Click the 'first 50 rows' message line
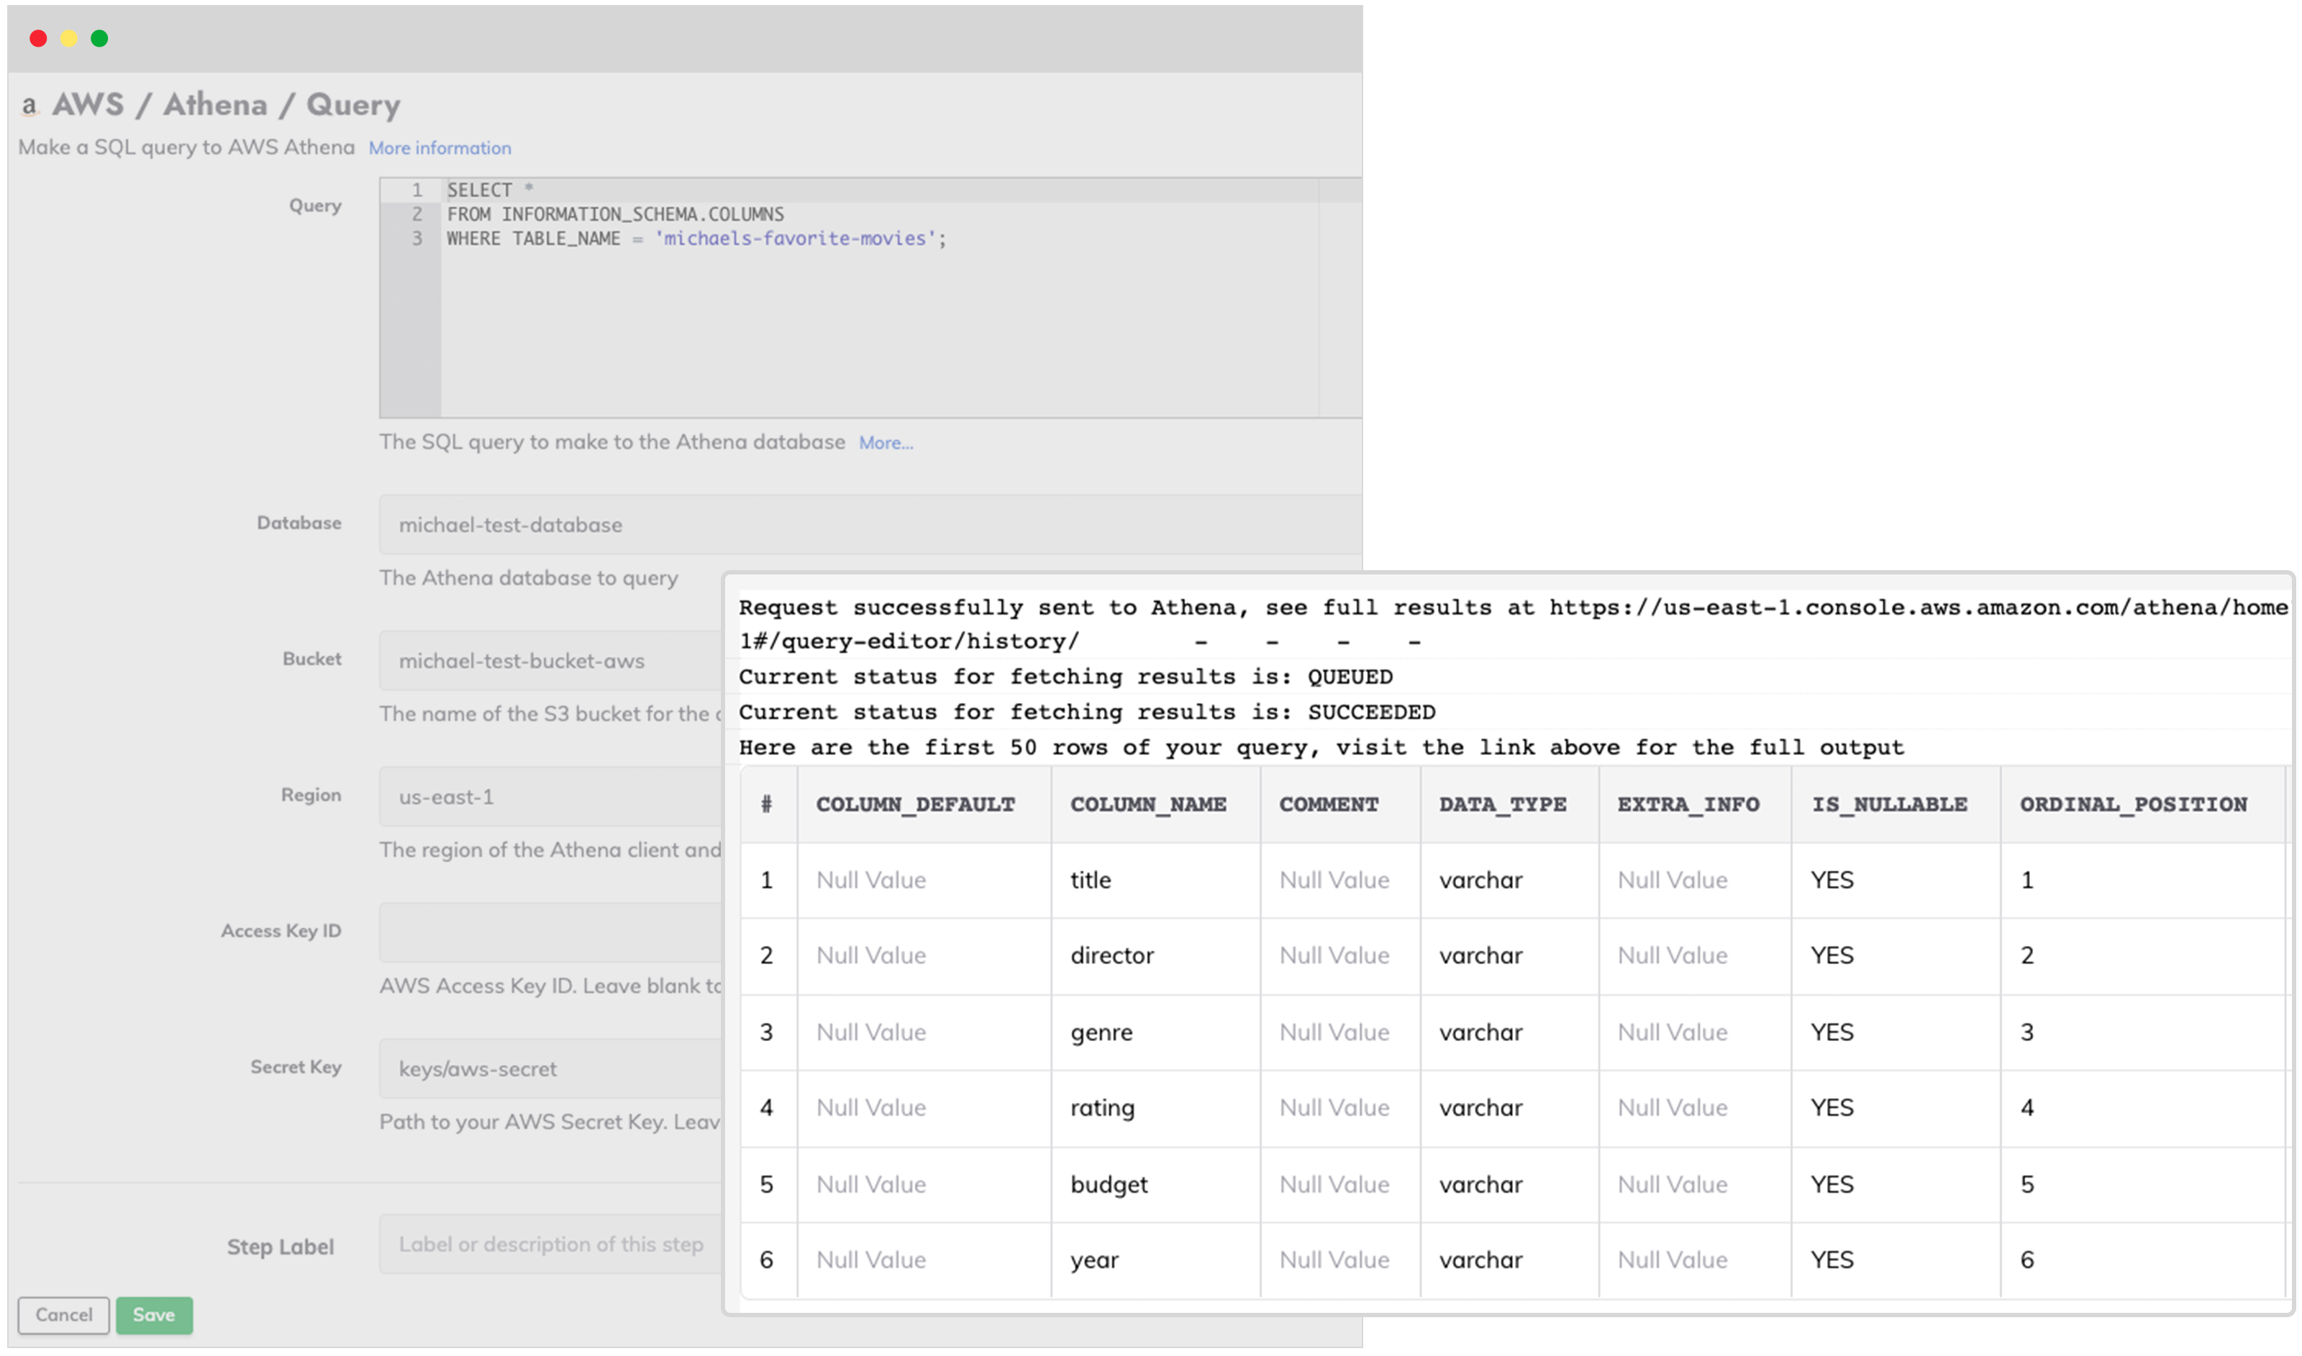 click(x=1321, y=748)
